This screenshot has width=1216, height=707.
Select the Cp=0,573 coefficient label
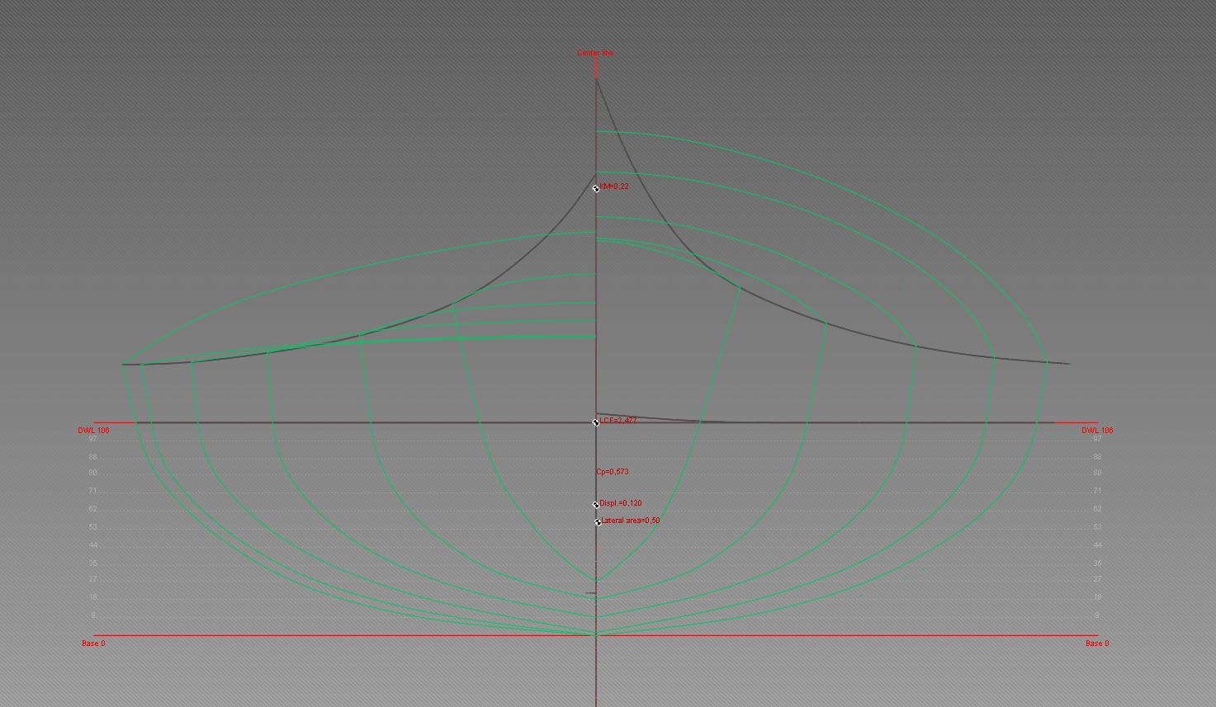612,472
